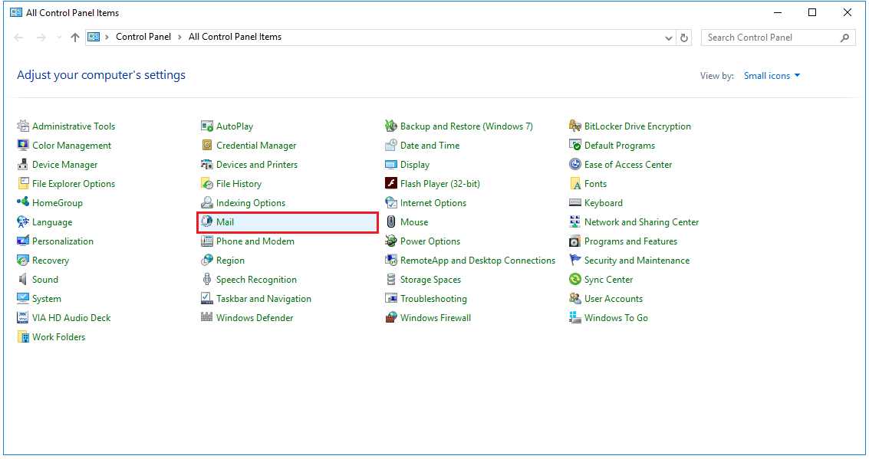Image resolution: width=869 pixels, height=459 pixels.
Task: Click the Windows To Go icon
Action: click(574, 318)
